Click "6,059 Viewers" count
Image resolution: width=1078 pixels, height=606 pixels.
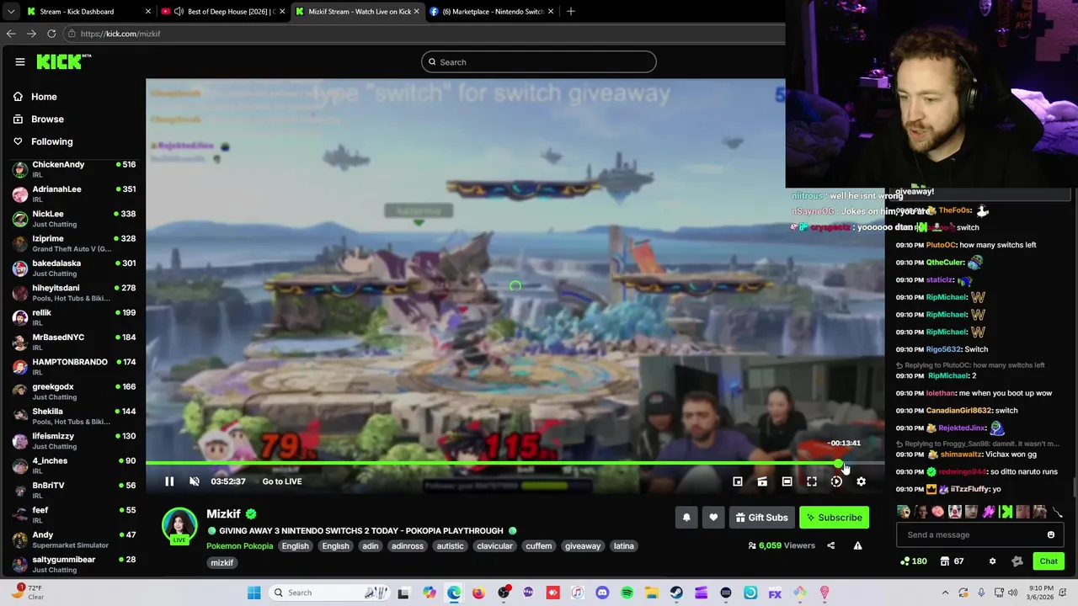[782, 545]
